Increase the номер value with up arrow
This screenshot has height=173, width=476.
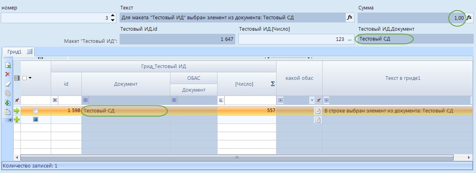113,15
